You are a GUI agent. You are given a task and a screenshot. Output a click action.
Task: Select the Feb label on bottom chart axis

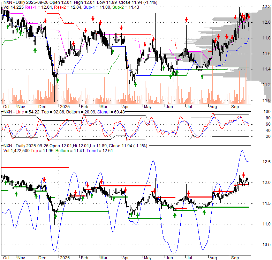coord(84,258)
